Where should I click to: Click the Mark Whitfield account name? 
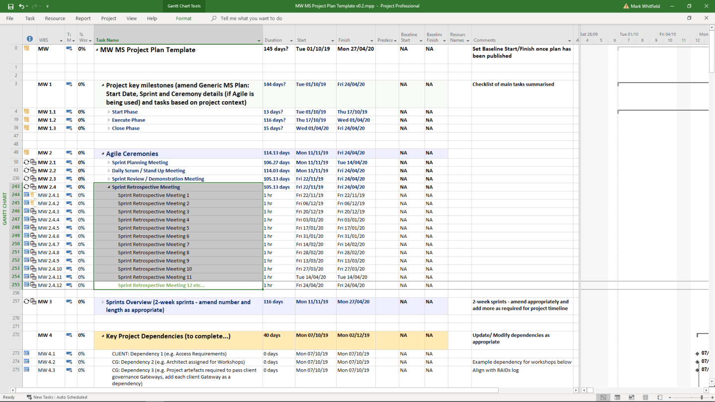pyautogui.click(x=644, y=6)
